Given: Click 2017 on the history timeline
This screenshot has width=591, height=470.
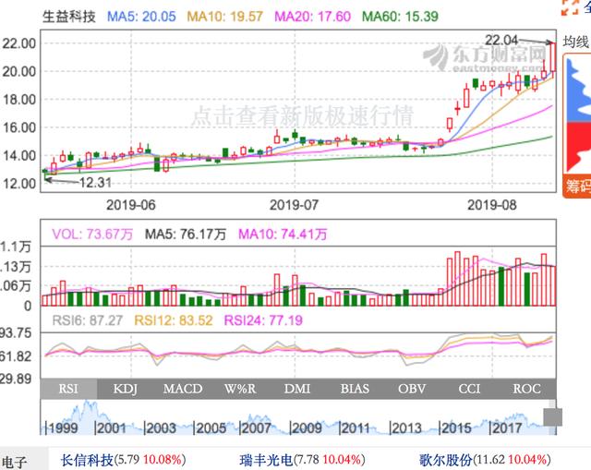Looking at the screenshot, I should pos(505,428).
